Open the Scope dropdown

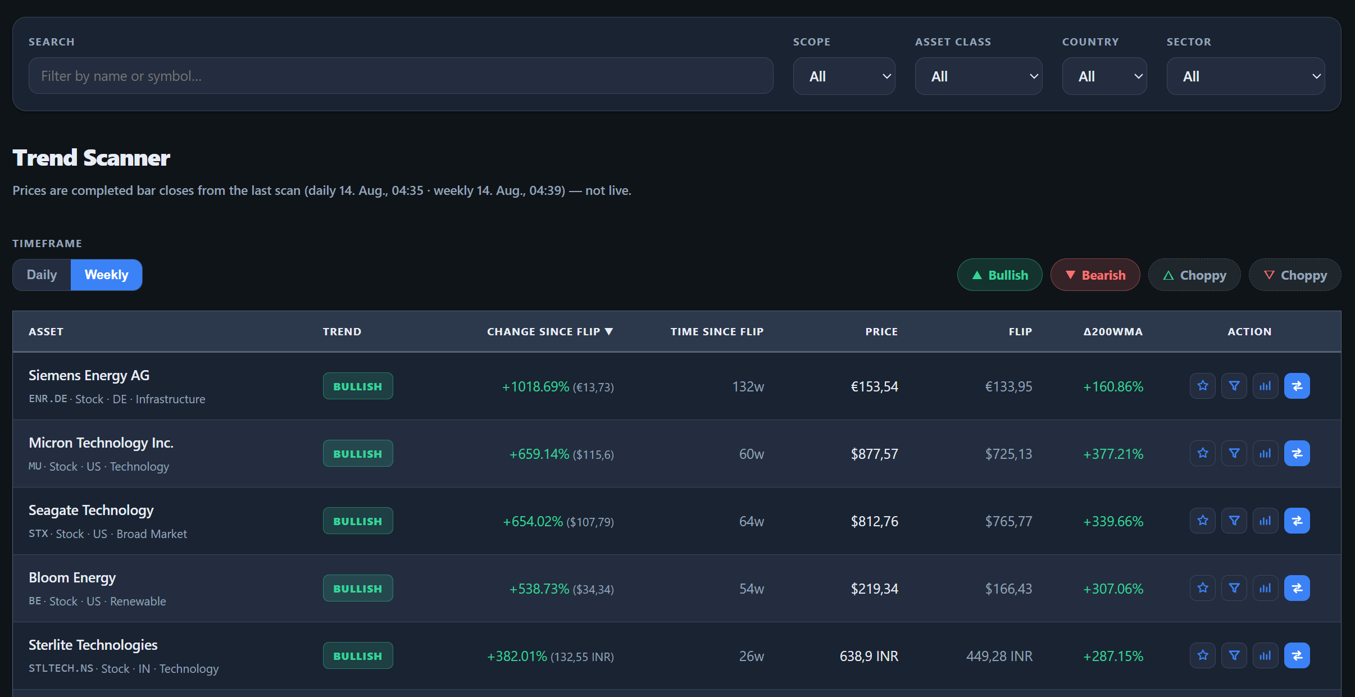click(844, 76)
